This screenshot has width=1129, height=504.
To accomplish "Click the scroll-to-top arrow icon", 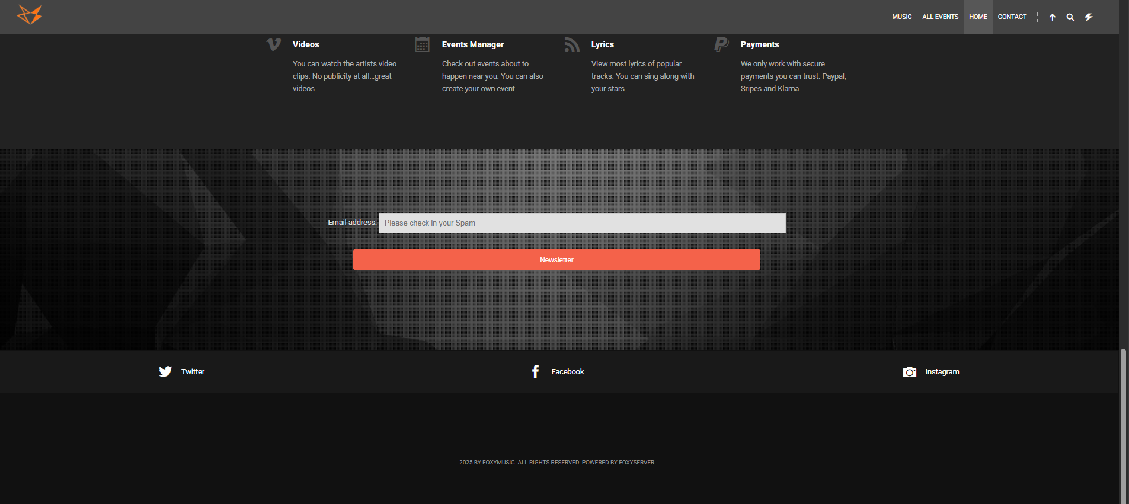I will (1052, 17).
